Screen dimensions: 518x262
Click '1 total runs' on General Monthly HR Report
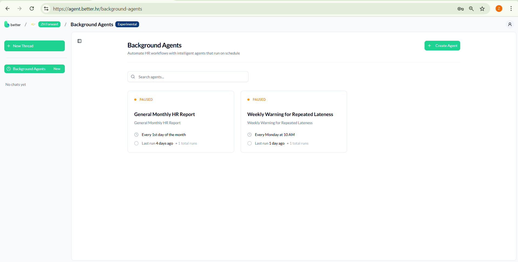187,143
